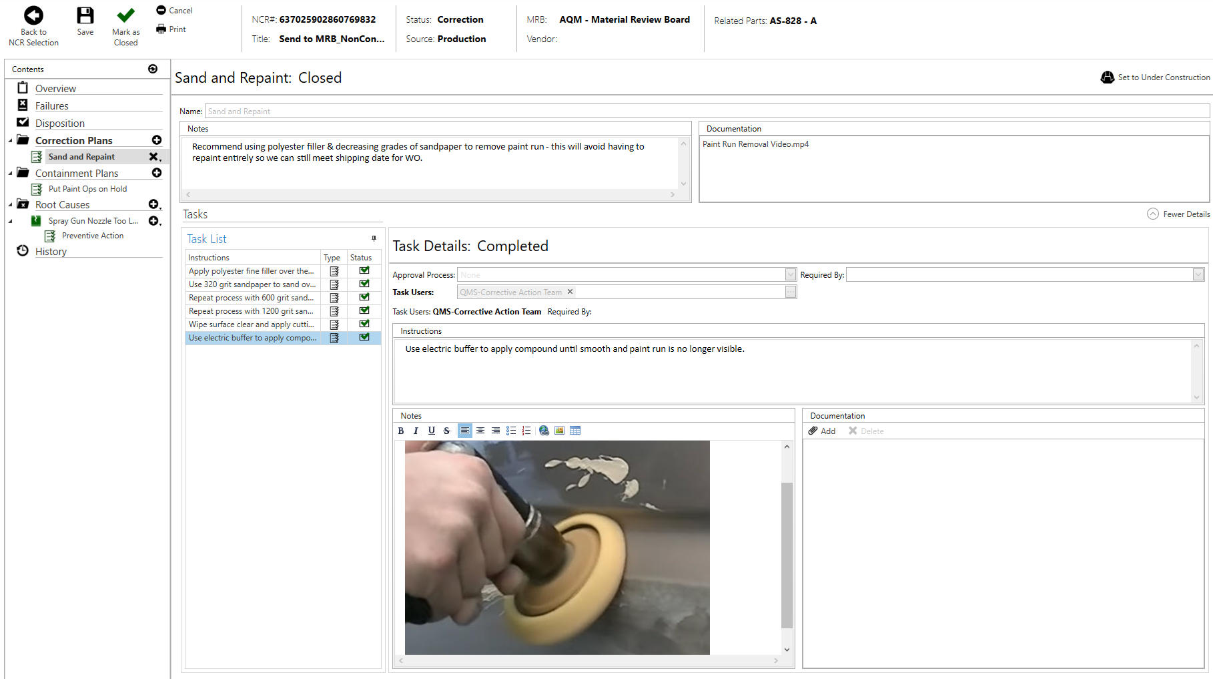Insert numbered list in Notes
Viewport: 1213px width, 679px height.
tap(526, 431)
